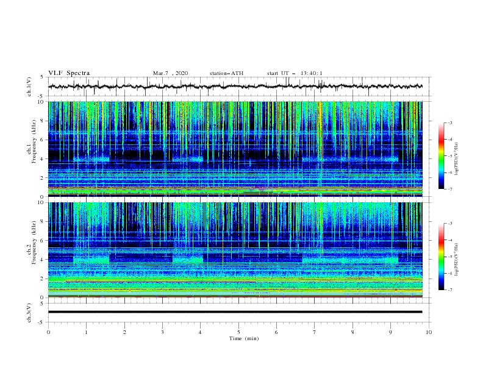Click time axis tick label "4"
Image resolution: width=483 pixels, height=373 pixels.
click(200, 332)
